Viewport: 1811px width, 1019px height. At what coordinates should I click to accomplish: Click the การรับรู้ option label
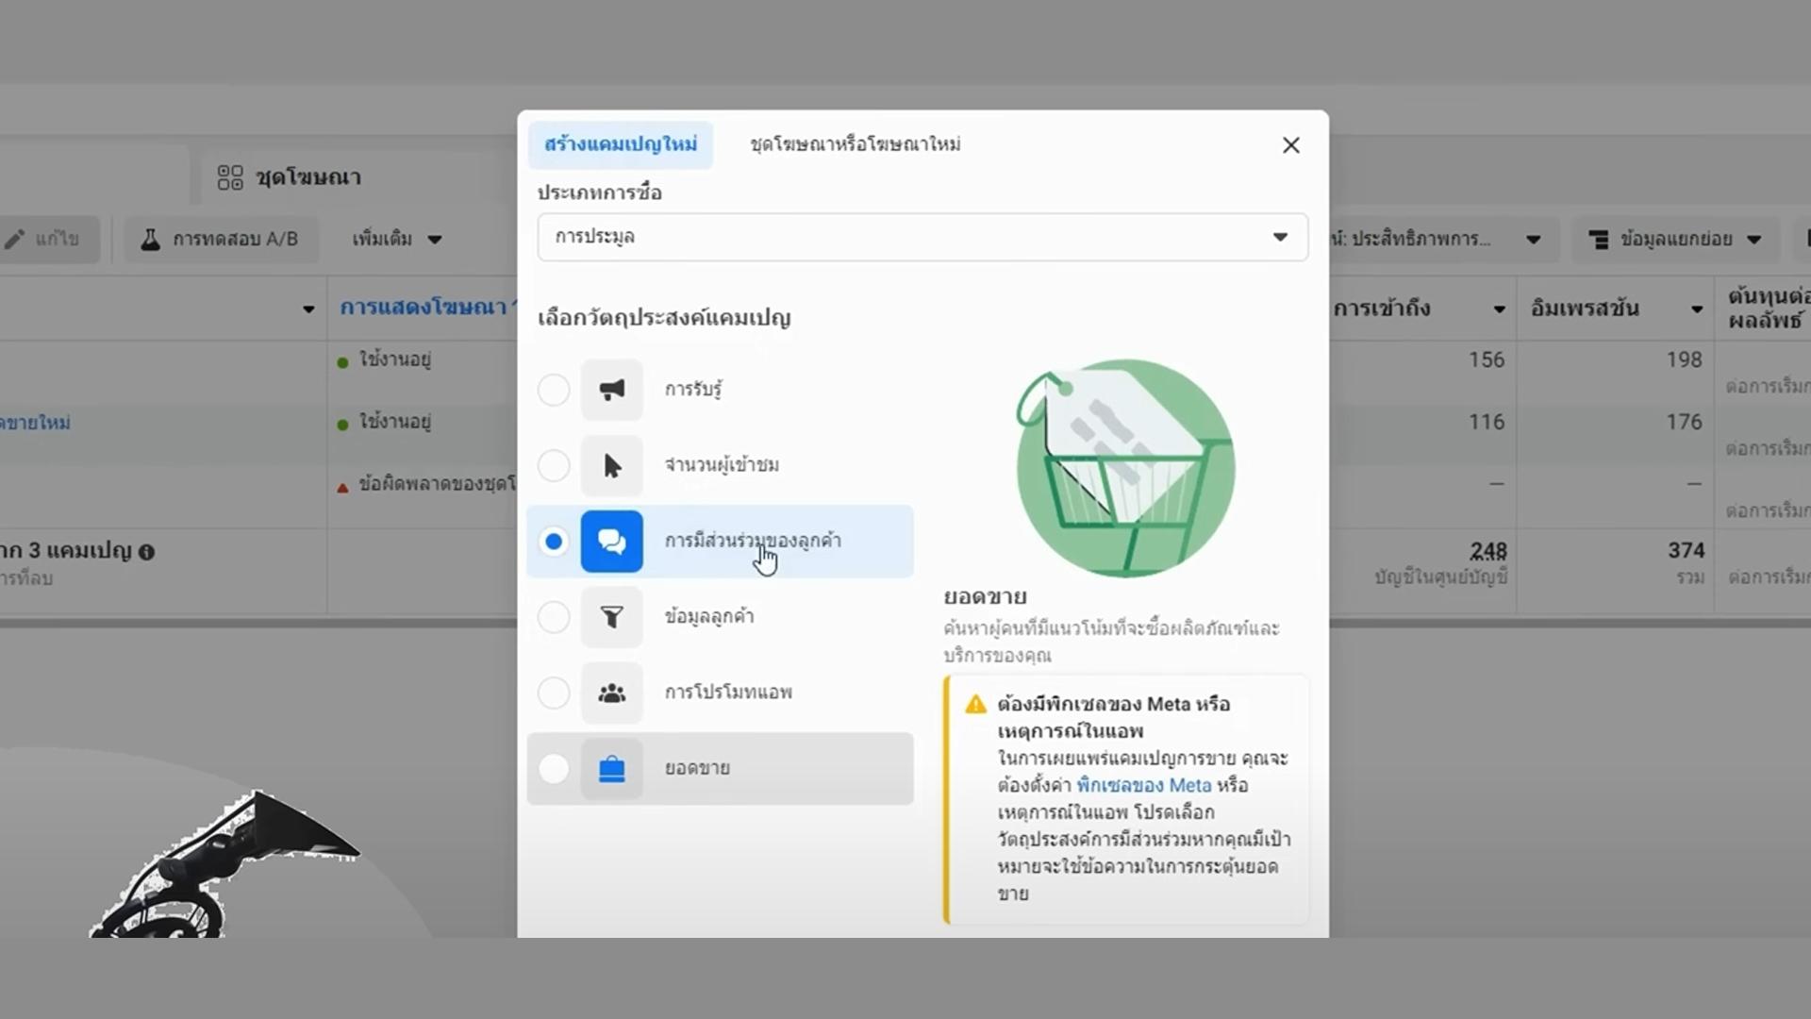click(693, 389)
